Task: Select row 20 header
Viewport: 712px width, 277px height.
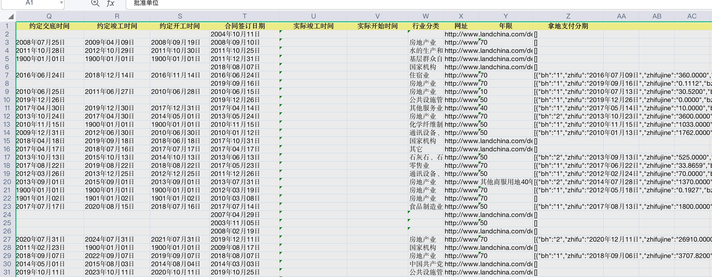Action: [7, 182]
